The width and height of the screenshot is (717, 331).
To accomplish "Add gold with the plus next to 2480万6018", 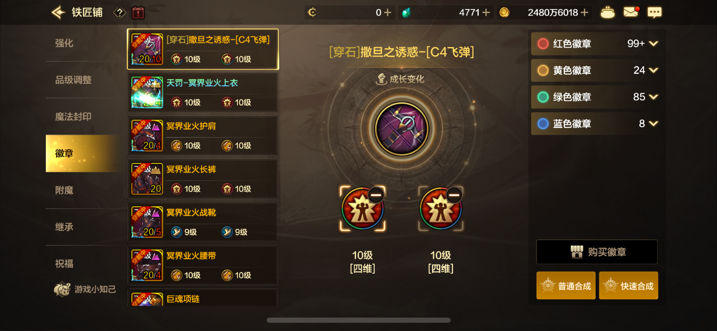I will coord(584,13).
